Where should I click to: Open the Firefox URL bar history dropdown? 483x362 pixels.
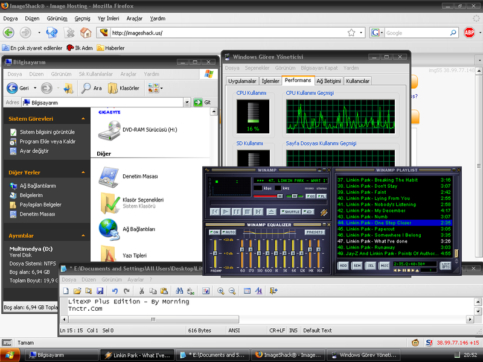click(361, 33)
